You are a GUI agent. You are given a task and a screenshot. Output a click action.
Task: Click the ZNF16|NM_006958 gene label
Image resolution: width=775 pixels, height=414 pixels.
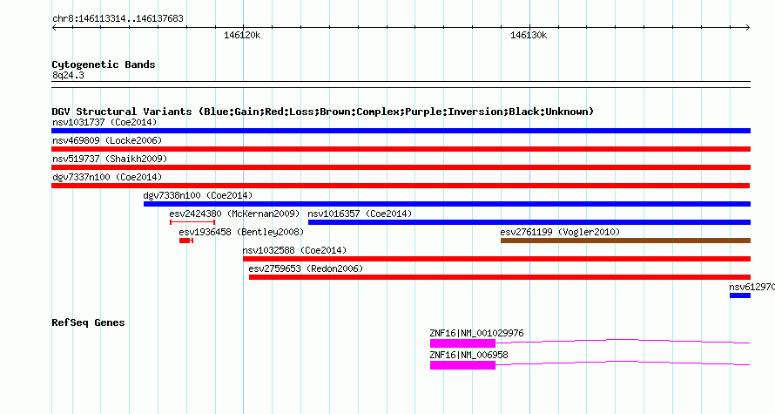coord(469,355)
